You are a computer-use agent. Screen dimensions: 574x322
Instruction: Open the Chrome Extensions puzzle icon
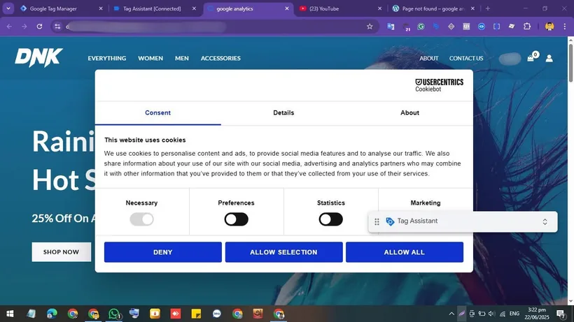tap(527, 27)
